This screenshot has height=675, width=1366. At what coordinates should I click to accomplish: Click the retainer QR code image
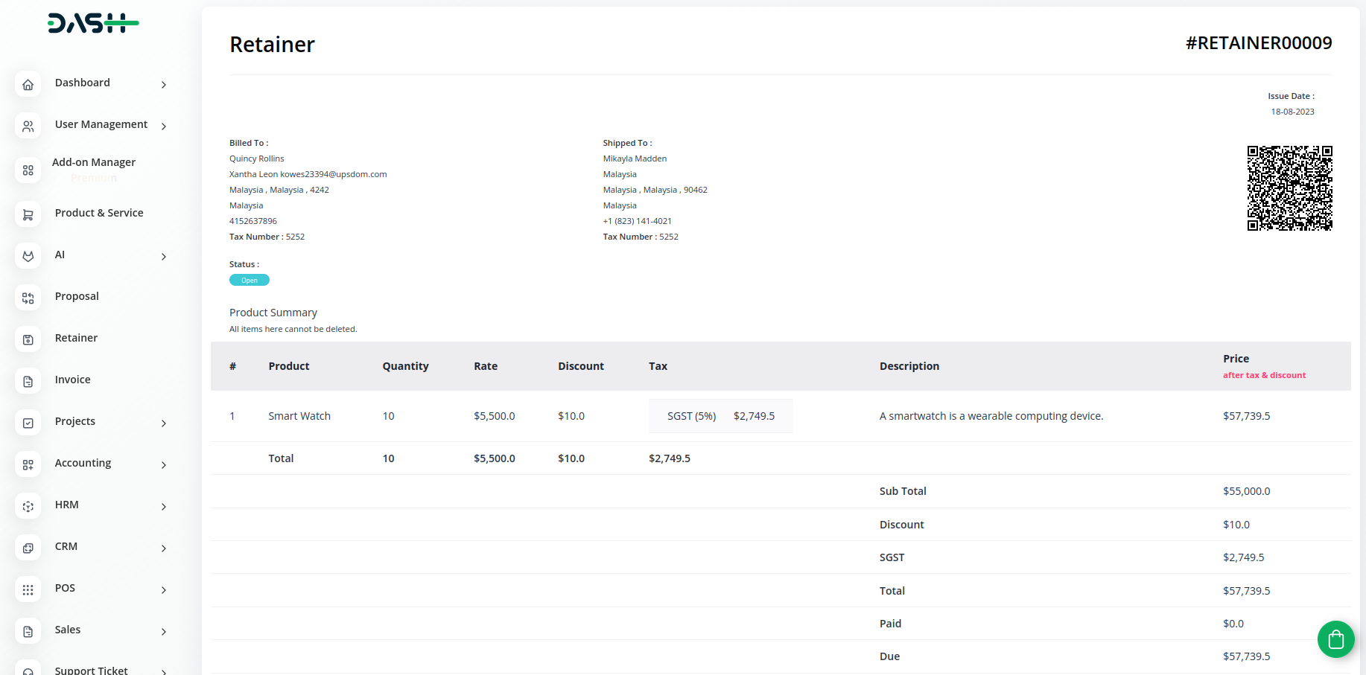pyautogui.click(x=1289, y=188)
